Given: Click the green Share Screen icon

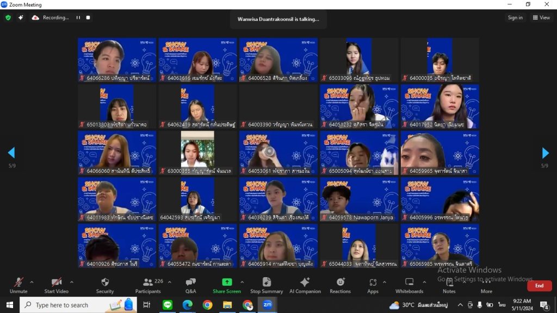Looking at the screenshot, I should 227,282.
